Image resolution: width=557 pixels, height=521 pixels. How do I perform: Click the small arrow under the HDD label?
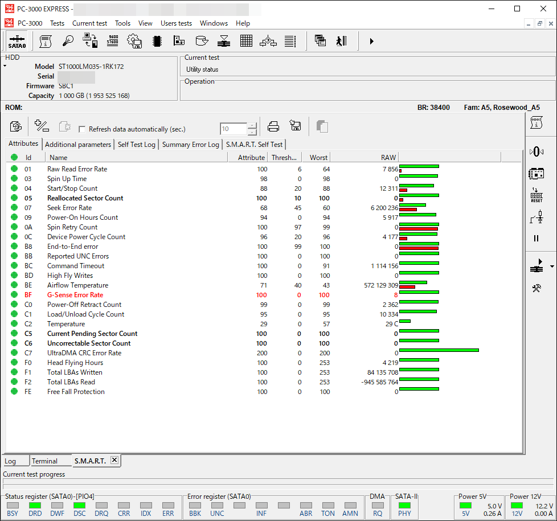pyautogui.click(x=5, y=66)
